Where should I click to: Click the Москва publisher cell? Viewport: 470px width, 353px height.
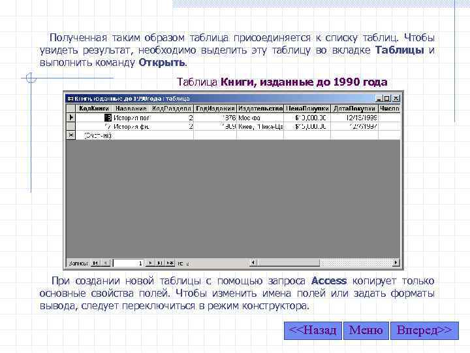click(x=260, y=118)
